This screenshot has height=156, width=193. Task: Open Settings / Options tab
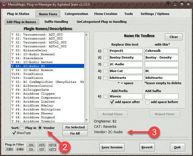point(155,14)
